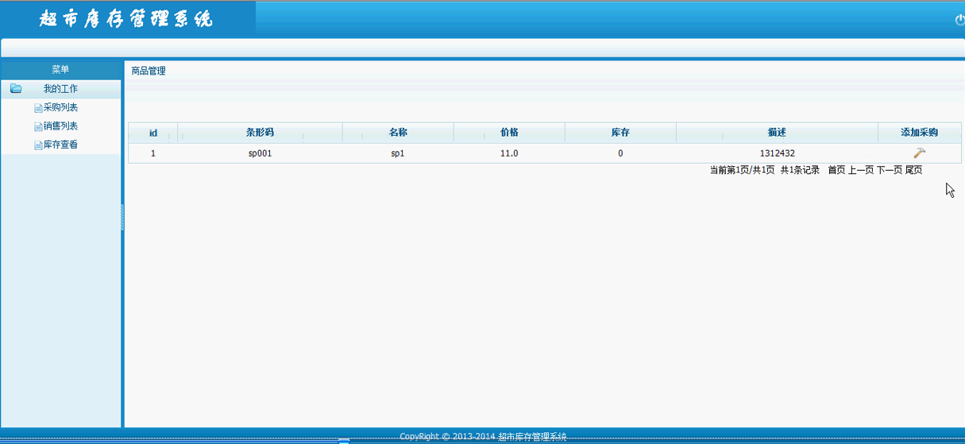Click the 上一页 previous page link
Viewport: 965px width, 444px height.
(x=861, y=170)
